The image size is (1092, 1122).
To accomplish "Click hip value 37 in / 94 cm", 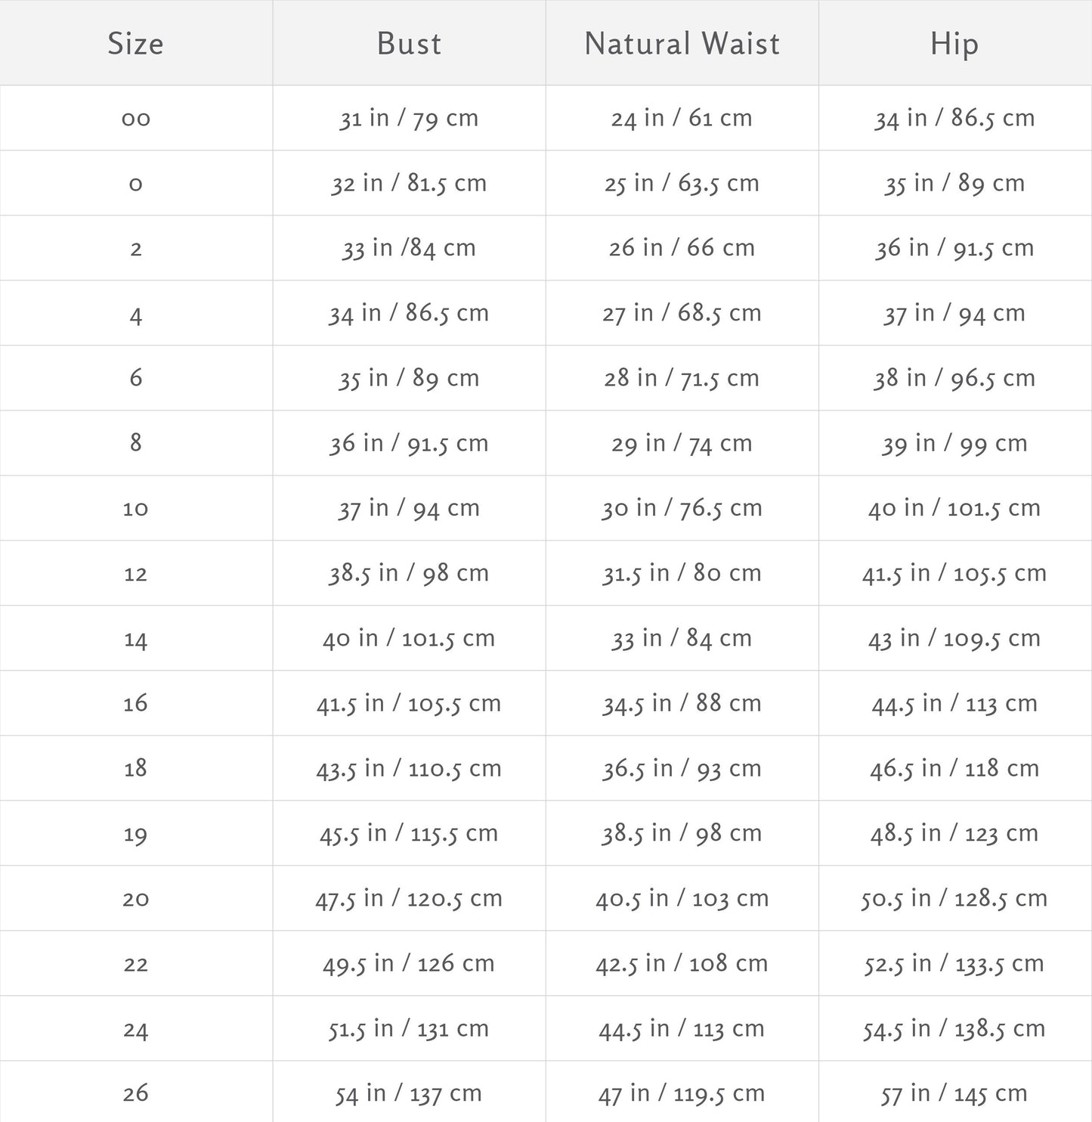I will click(x=954, y=313).
